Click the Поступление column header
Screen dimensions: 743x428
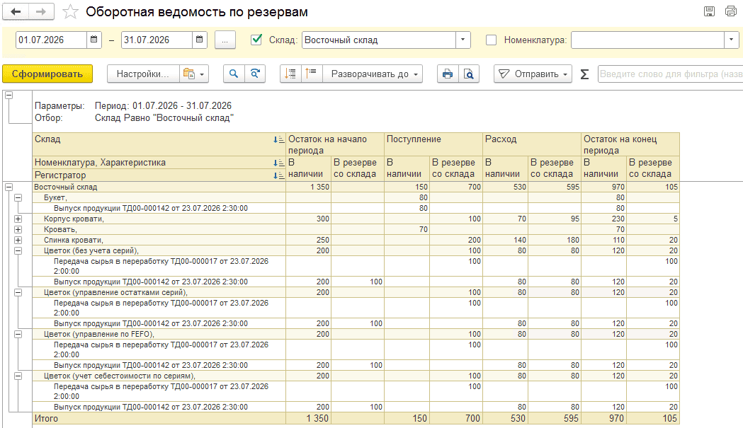click(433, 144)
